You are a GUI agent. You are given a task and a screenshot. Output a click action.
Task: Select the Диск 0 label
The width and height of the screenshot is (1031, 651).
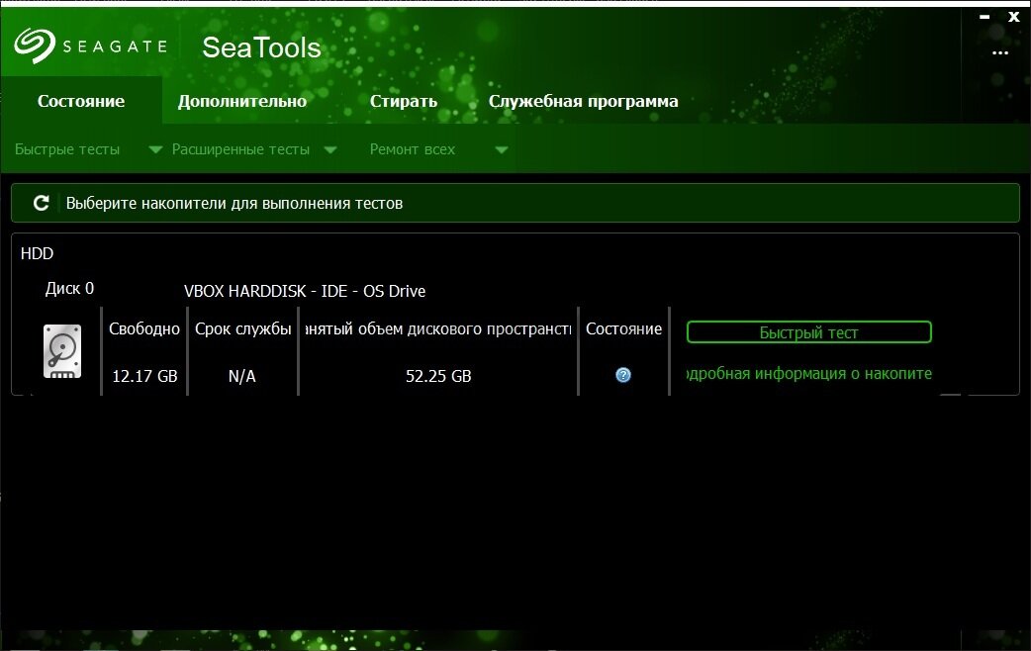tap(69, 289)
